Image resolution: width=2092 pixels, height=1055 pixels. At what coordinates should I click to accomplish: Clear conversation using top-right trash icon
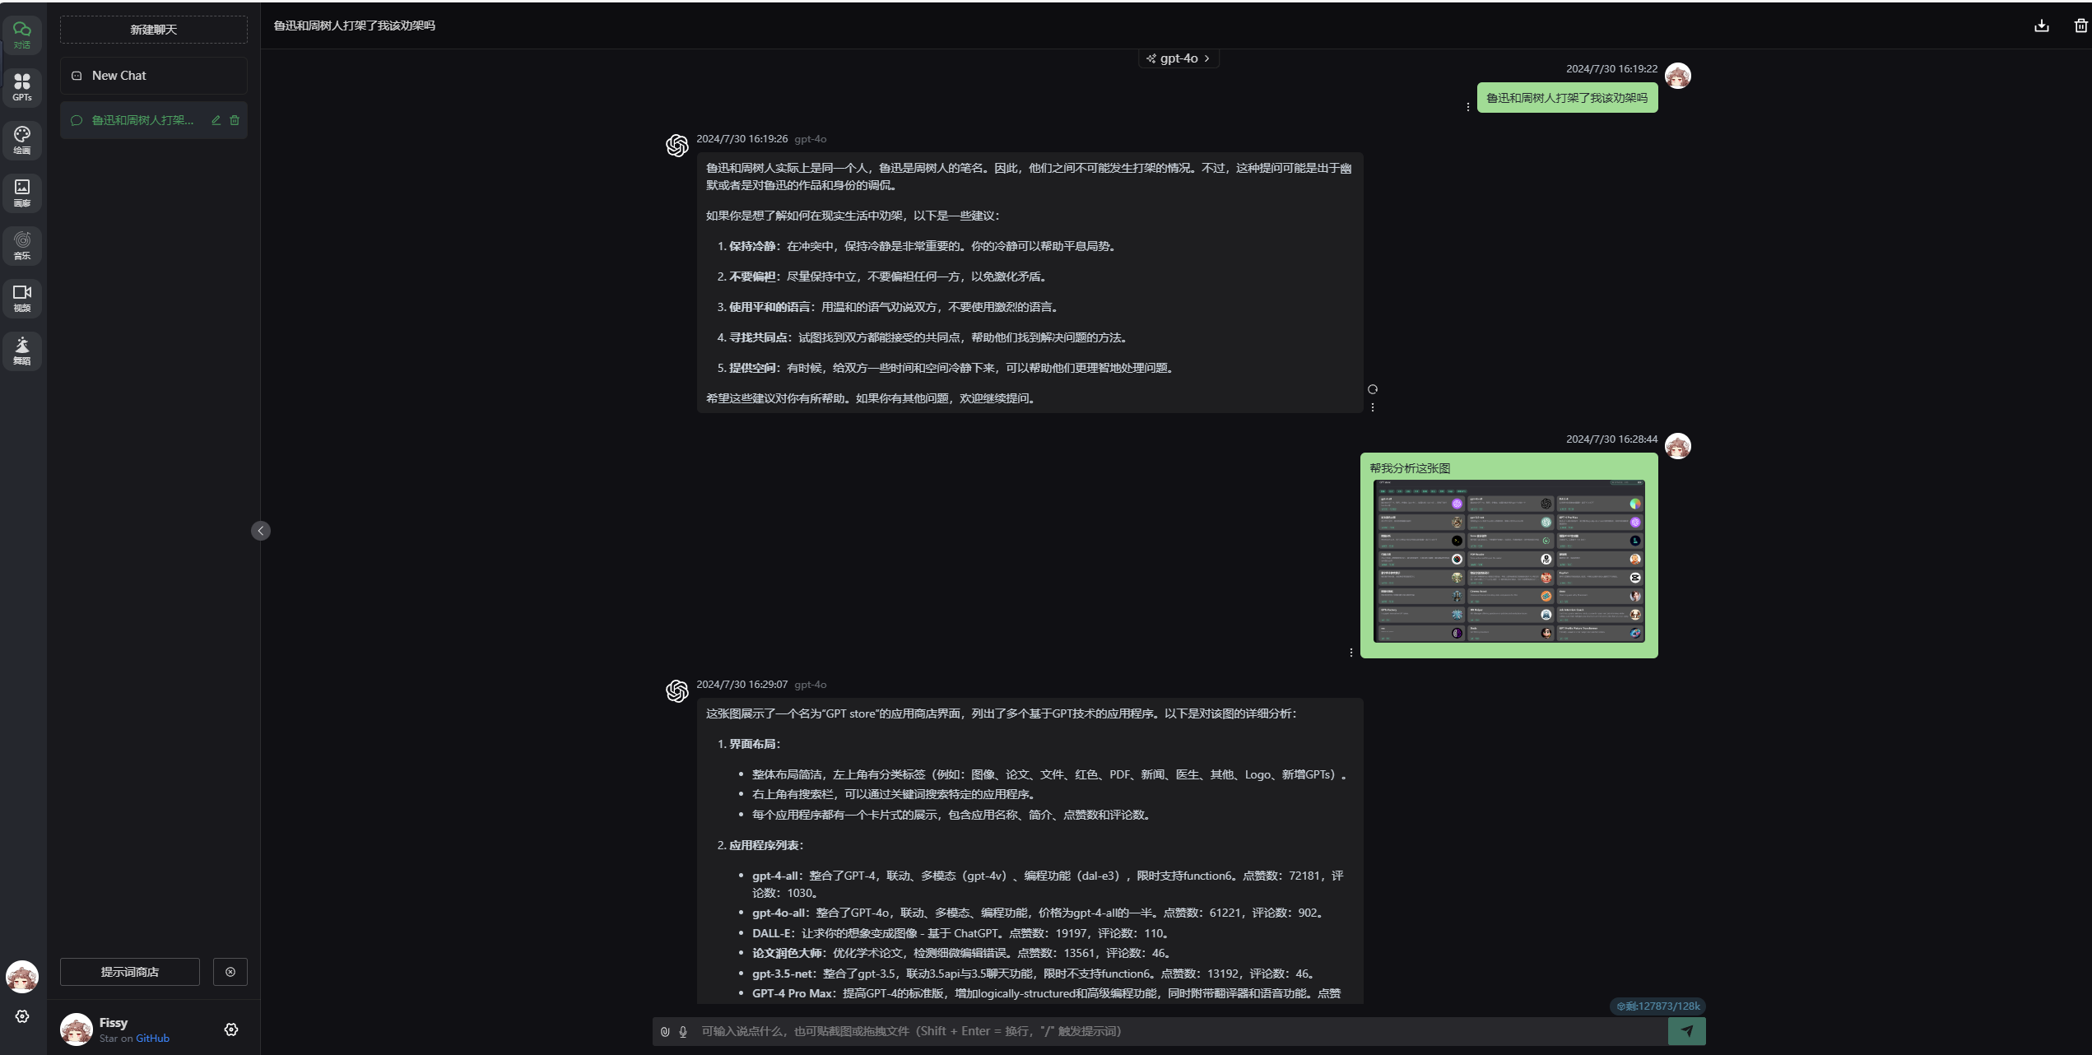[2081, 26]
